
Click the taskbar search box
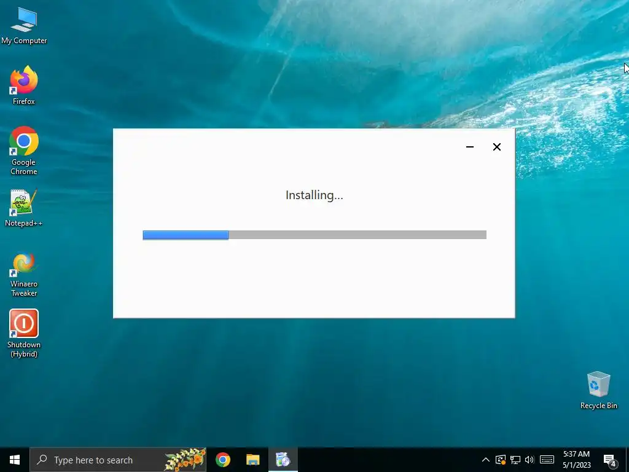[x=118, y=460]
